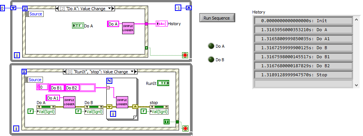363x136 pixels.
Task: Select the RunIt boolean terminal
Action: tap(163, 83)
